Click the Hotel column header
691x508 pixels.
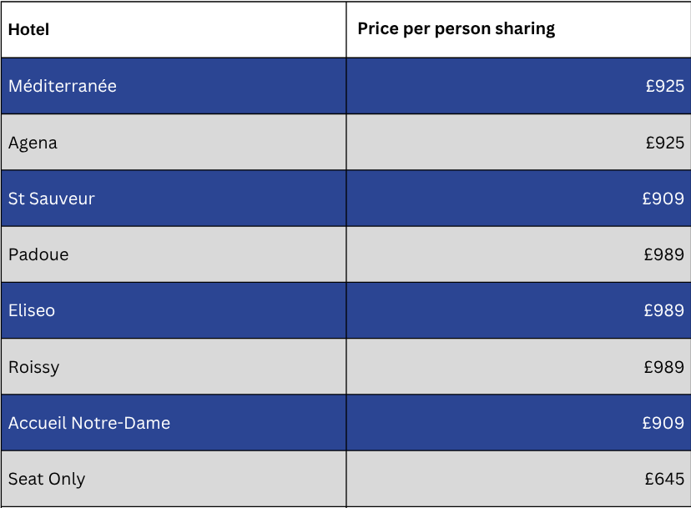pyautogui.click(x=29, y=30)
